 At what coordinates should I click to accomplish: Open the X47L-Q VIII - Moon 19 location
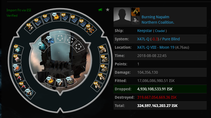[x=156, y=47]
